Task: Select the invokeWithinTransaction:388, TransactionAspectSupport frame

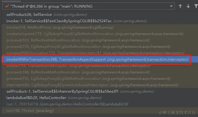Action: click(100, 59)
